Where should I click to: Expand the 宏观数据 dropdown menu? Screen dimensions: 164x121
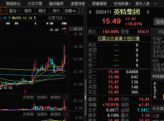coord(122,4)
